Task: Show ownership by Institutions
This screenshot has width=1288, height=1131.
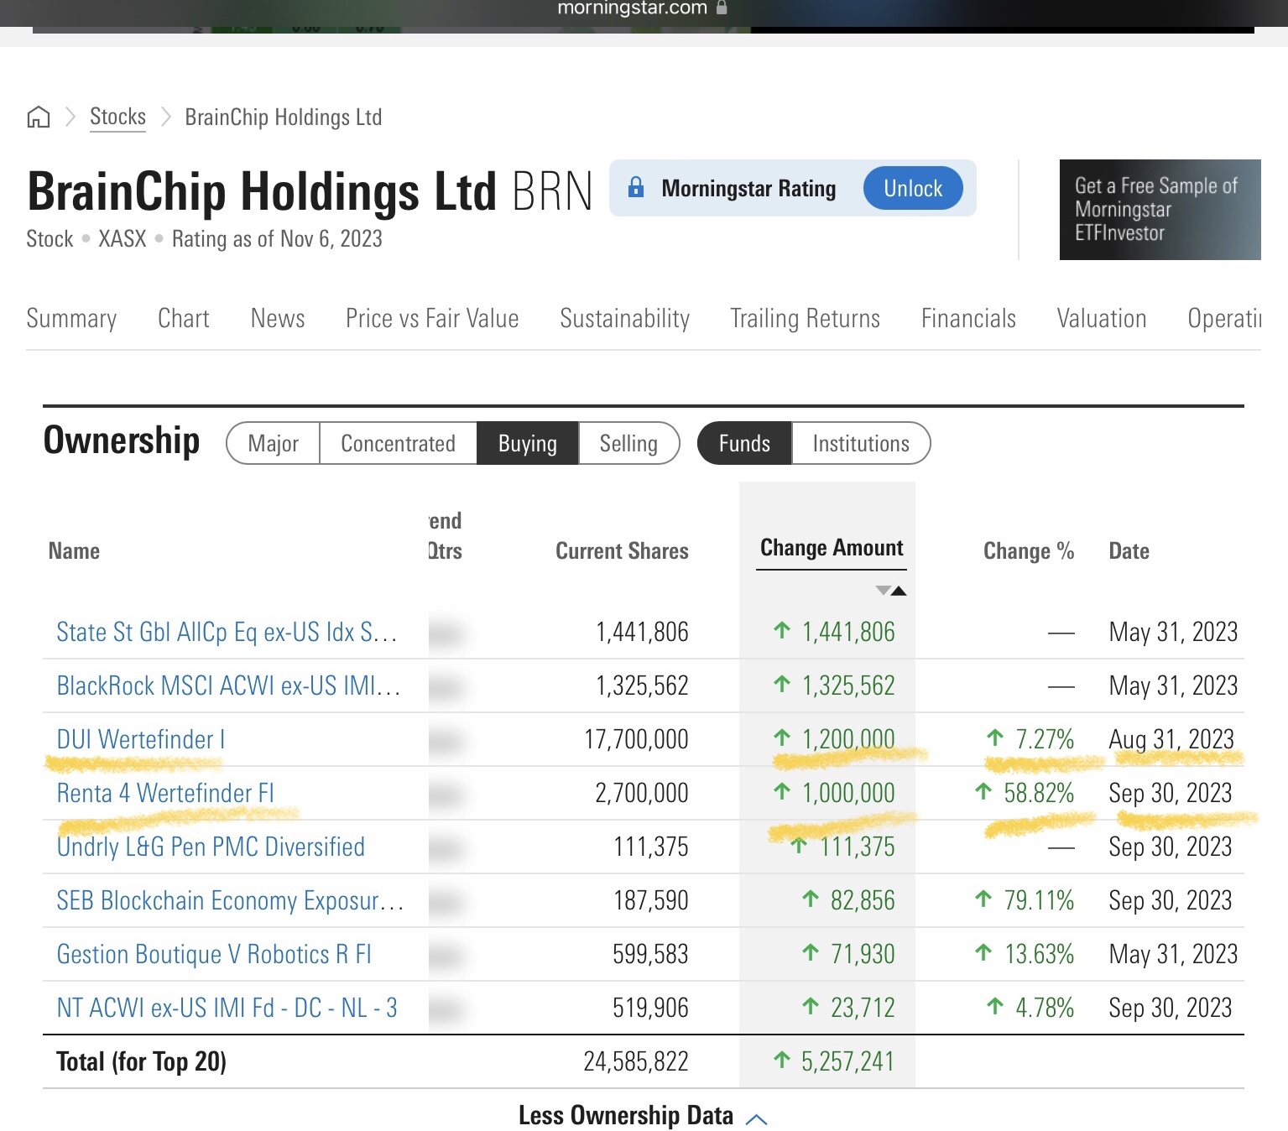Action: [x=861, y=443]
